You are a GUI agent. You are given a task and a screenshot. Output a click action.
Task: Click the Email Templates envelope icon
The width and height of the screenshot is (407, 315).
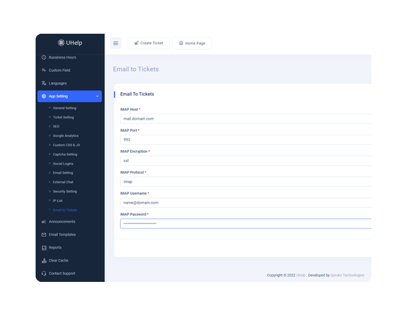[x=44, y=235]
